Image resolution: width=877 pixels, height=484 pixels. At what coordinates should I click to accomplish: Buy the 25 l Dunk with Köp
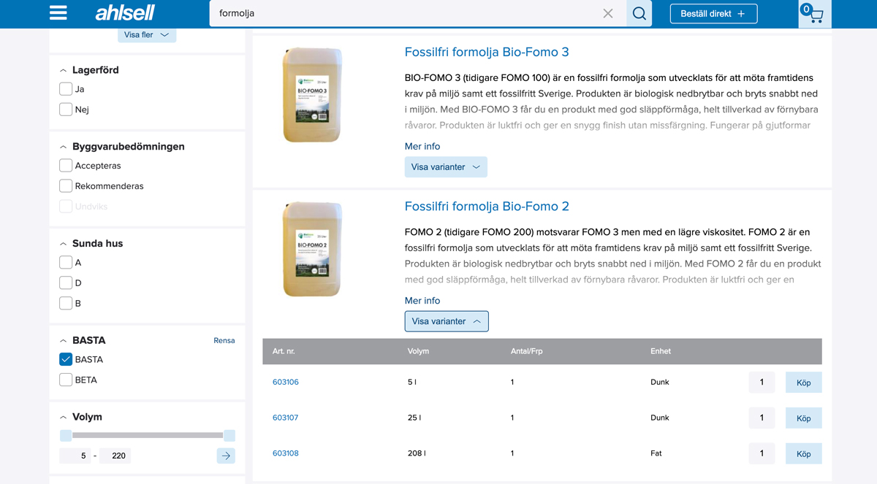tap(804, 418)
